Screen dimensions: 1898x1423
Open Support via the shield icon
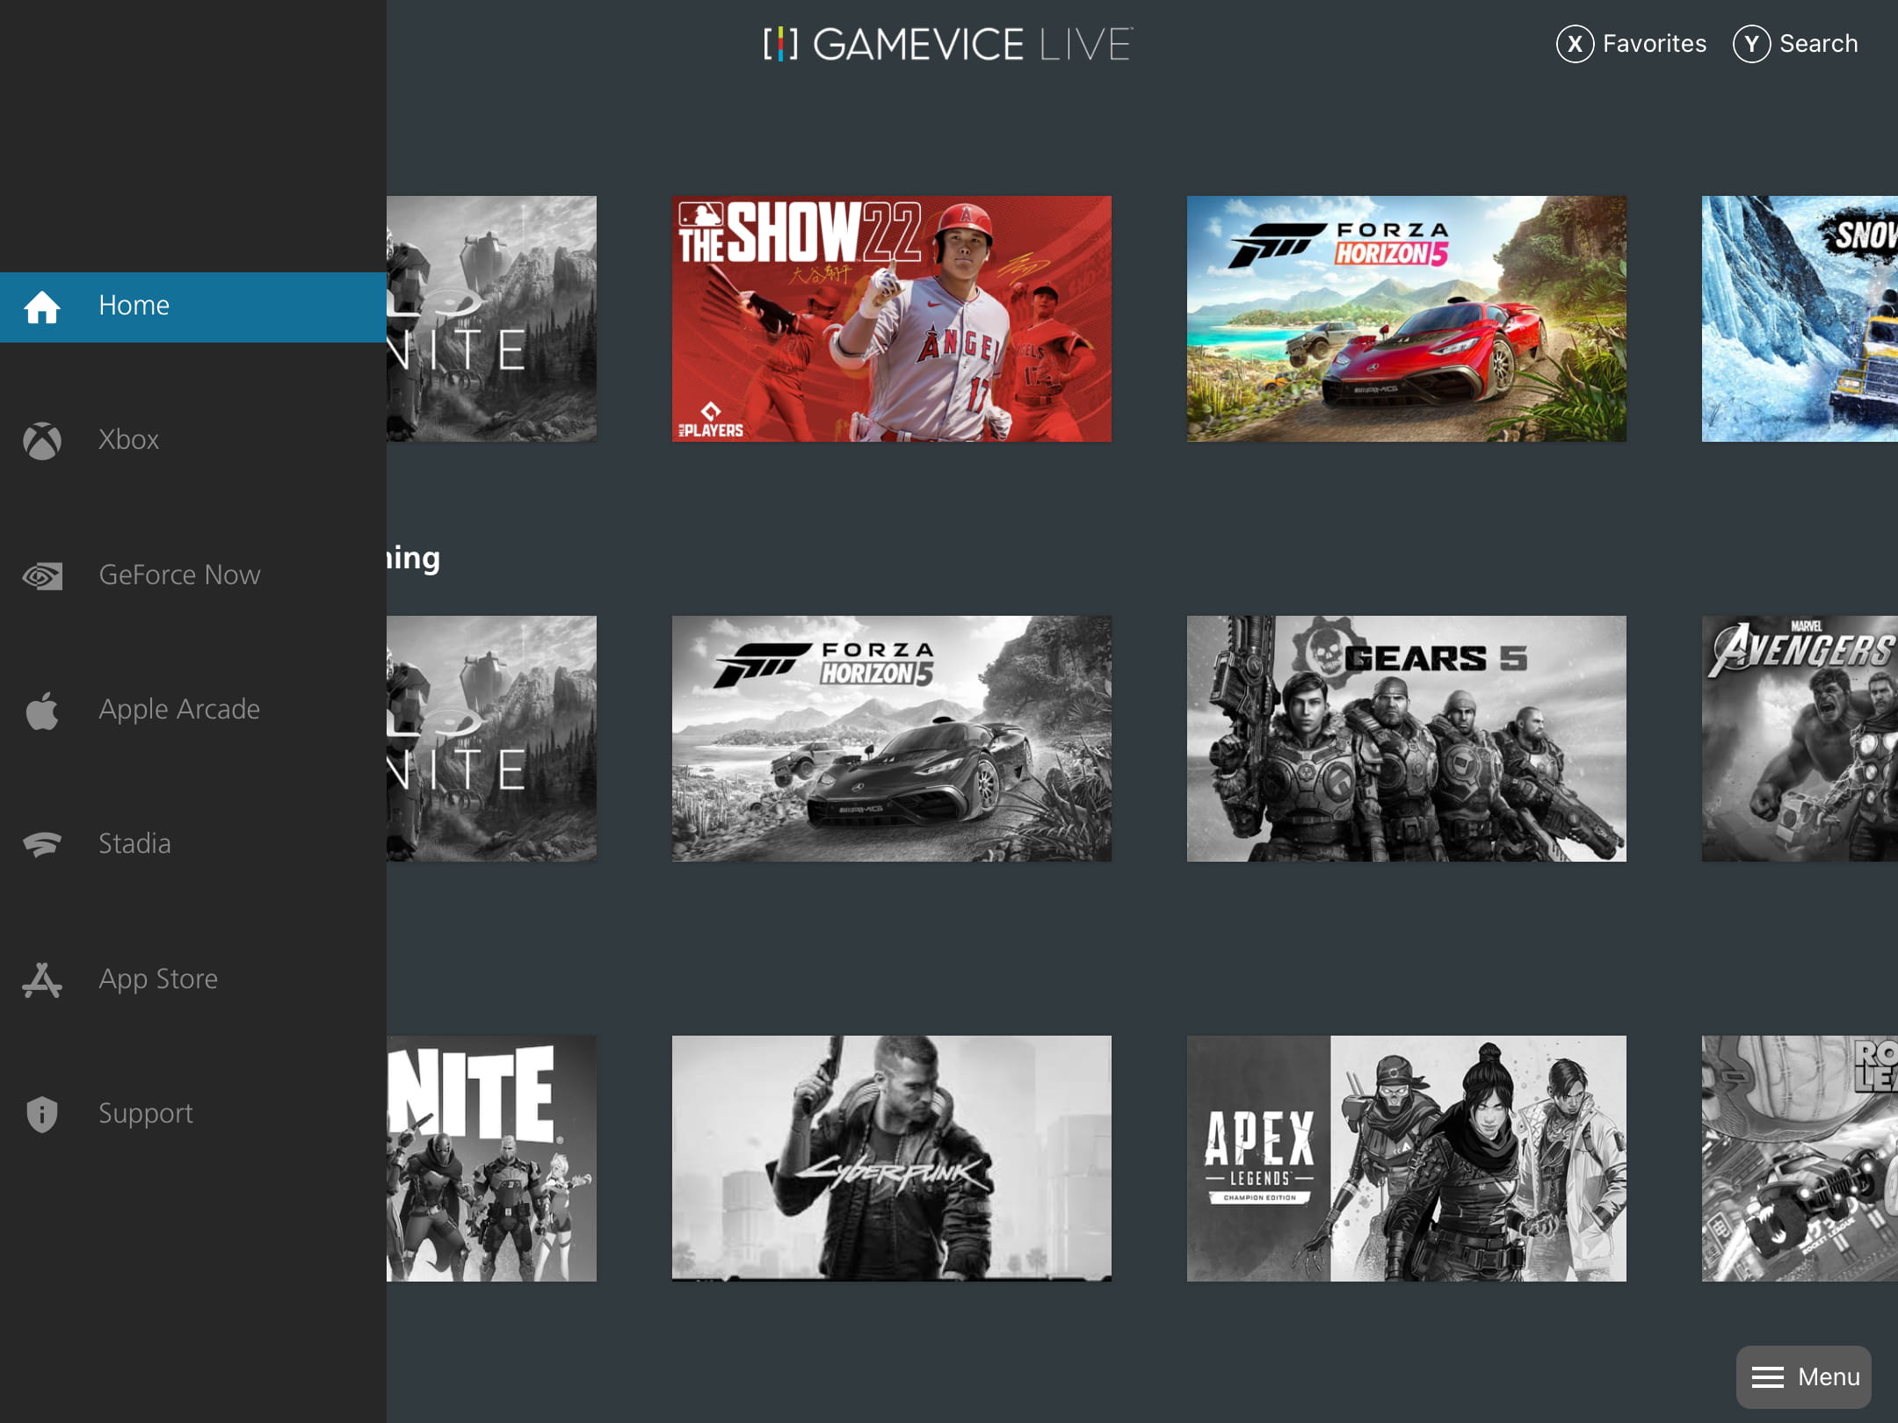click(41, 1113)
